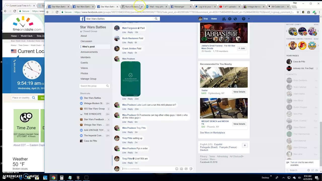View Details for Weight Bench listing
Image resolution: width=322 pixels, height=181 pixels.
point(239,124)
